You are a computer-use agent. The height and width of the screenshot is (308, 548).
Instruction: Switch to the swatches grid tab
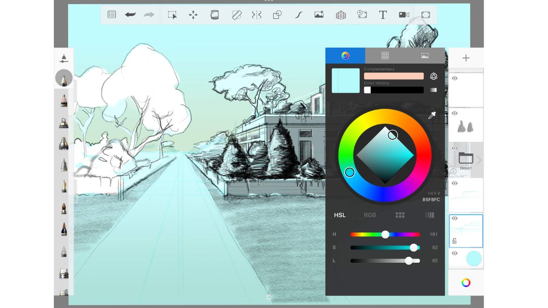[385, 55]
